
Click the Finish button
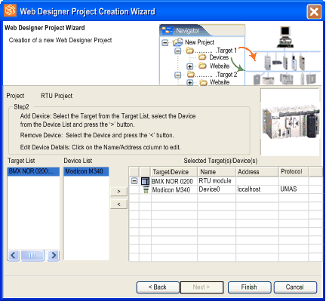(x=249, y=287)
